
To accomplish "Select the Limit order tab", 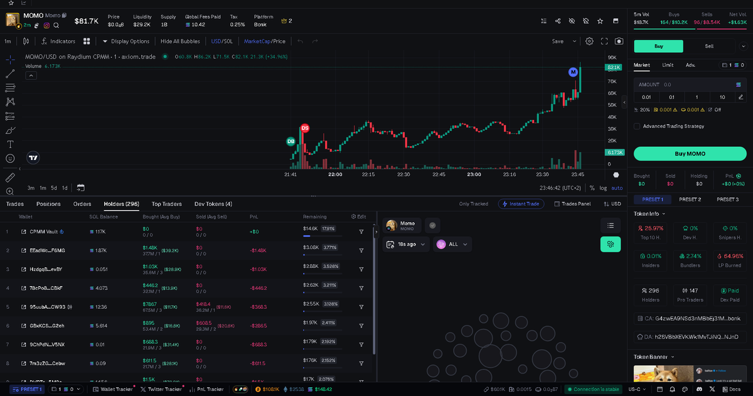I will point(668,65).
